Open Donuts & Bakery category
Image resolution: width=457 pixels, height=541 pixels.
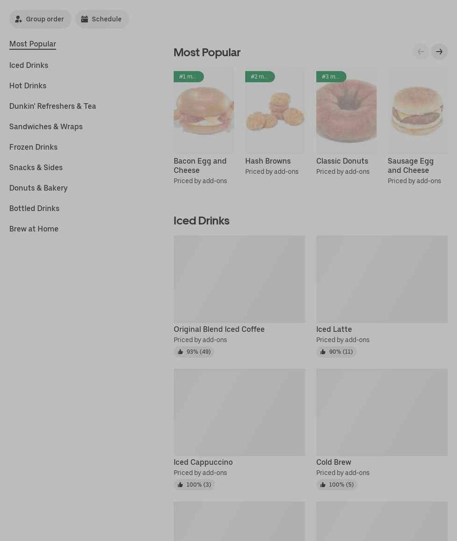38,188
